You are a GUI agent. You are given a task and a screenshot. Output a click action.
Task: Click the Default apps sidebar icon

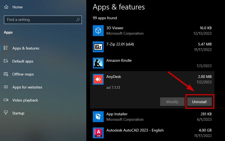point(6,61)
